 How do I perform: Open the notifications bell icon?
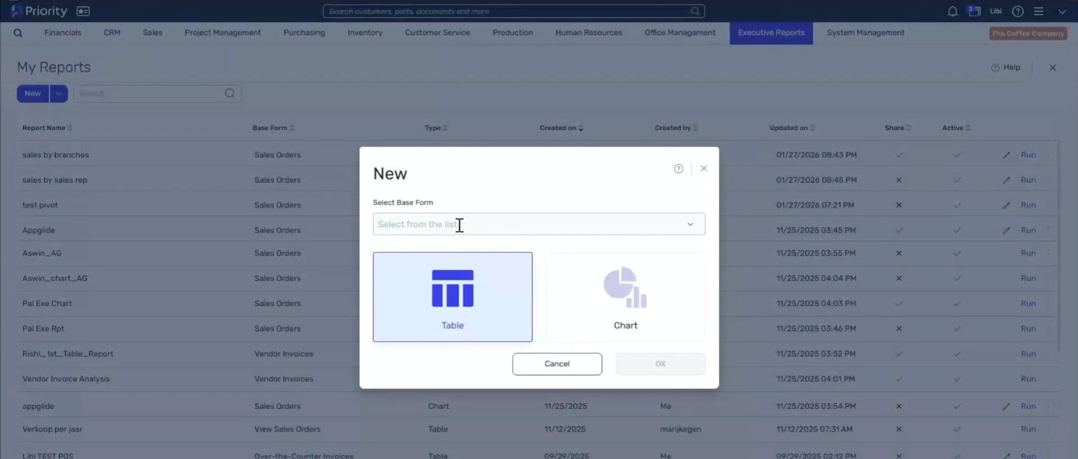click(x=952, y=11)
